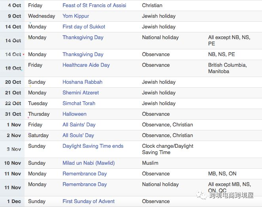
Task: Open All Souls' Day link
Action: [78, 135]
